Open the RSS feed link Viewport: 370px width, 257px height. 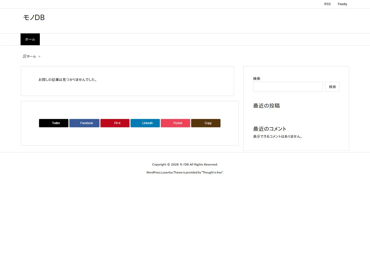click(327, 4)
